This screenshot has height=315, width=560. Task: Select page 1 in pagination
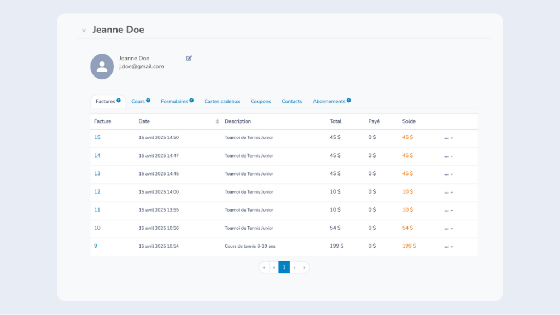coord(284,267)
